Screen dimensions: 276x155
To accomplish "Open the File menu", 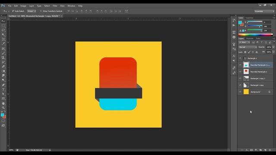I will [x=9, y=6].
